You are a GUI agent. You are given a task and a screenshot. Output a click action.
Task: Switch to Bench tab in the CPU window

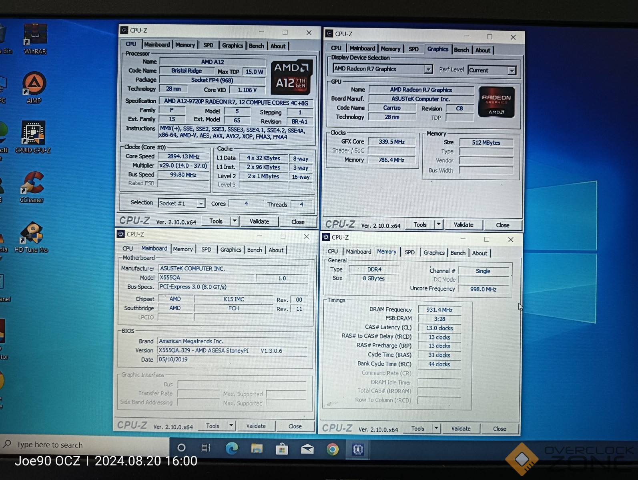coord(256,46)
